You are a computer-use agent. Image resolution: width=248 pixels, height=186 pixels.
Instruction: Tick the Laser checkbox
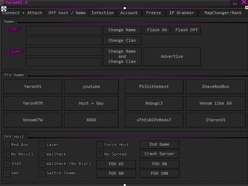(x=42, y=145)
